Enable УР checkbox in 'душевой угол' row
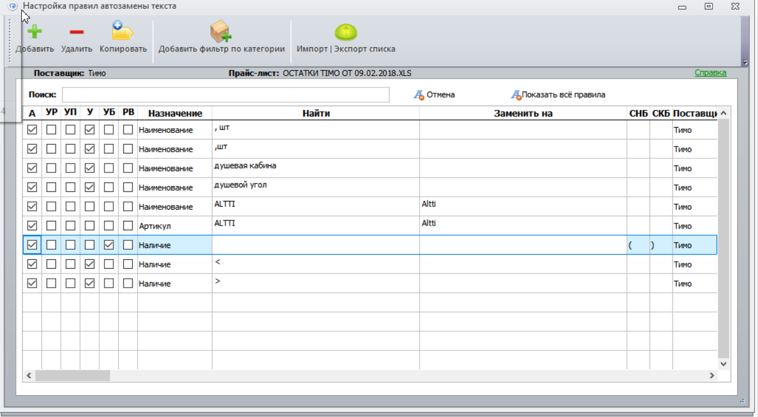 [x=51, y=187]
